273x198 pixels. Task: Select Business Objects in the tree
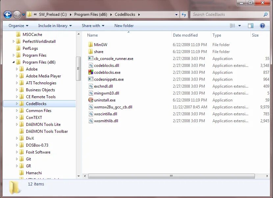[x=40, y=90]
